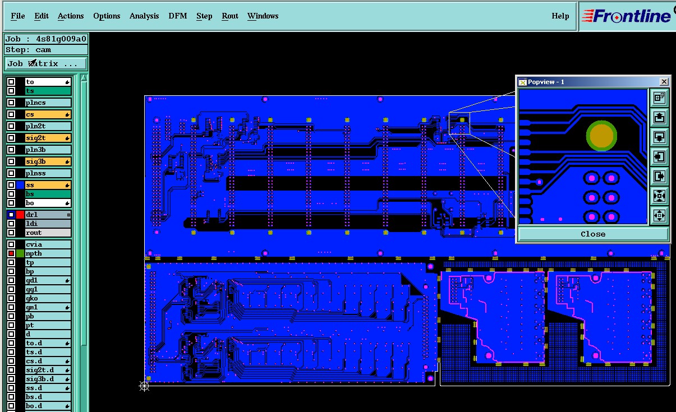Select the sig3b.d layer name
676x412 pixels.
pos(48,379)
